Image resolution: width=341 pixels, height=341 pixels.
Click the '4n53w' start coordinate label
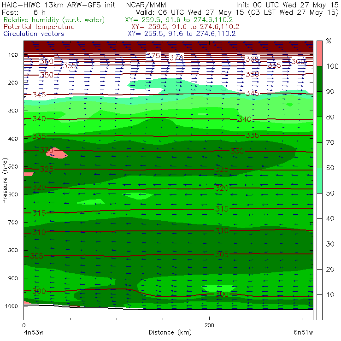coord(33,333)
